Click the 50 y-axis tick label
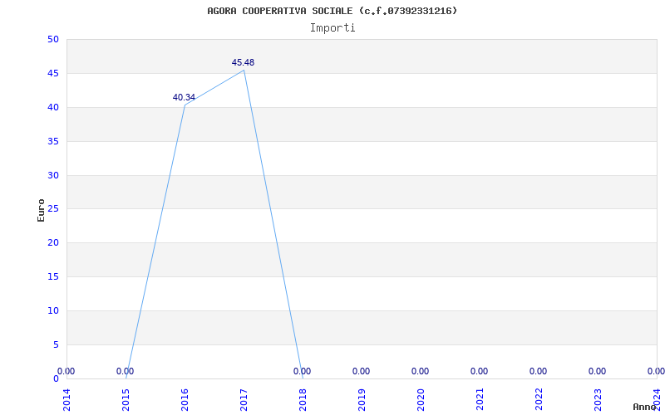Screen dimensions: 665x415 coord(53,40)
